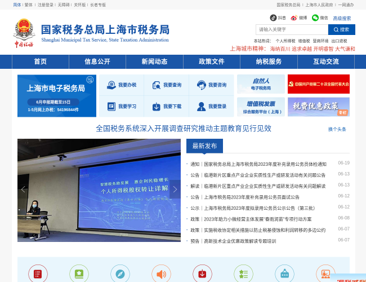This screenshot has height=282, width=366.
Task: Click the orange speaker icon in bottom row
Action: click(161, 274)
